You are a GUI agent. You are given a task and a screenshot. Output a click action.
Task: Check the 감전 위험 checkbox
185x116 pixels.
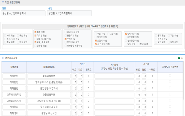pos(169,42)
